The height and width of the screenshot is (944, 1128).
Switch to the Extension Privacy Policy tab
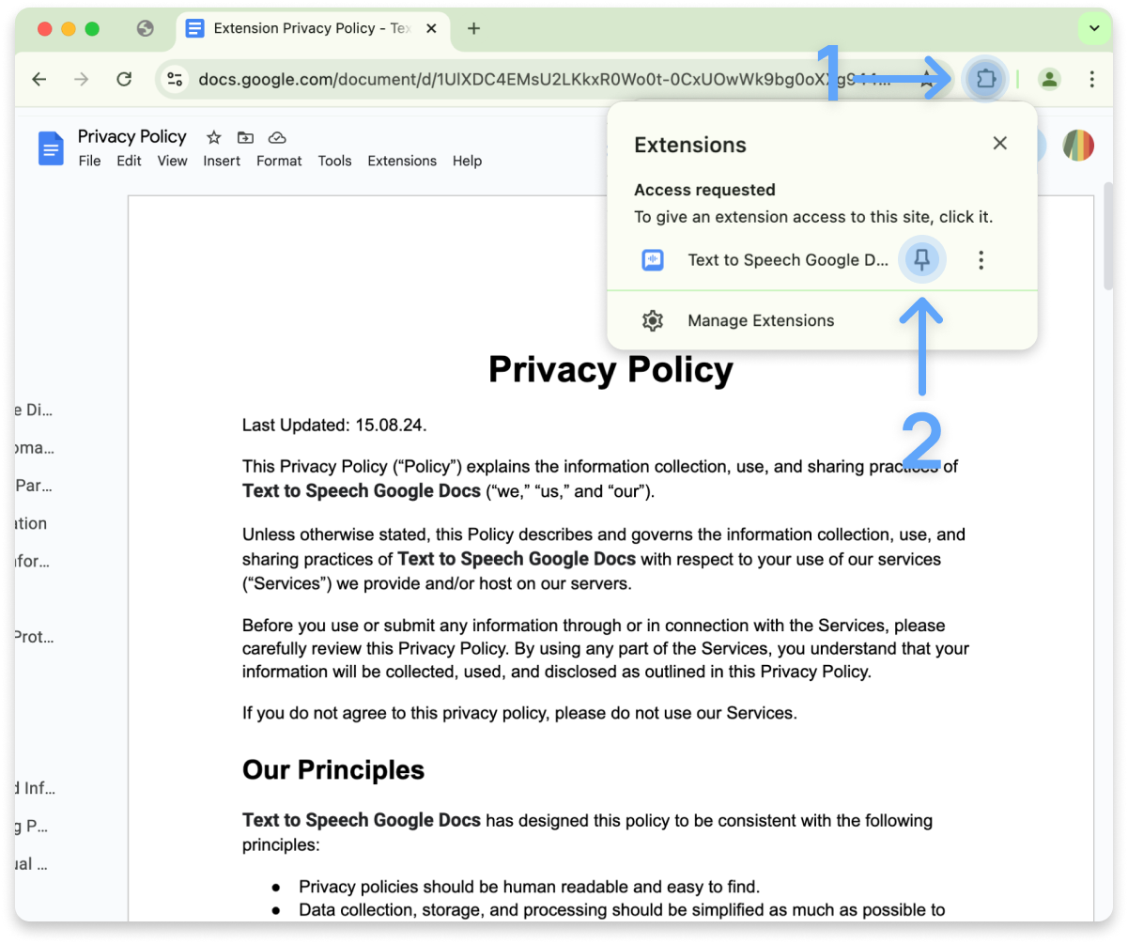[311, 28]
